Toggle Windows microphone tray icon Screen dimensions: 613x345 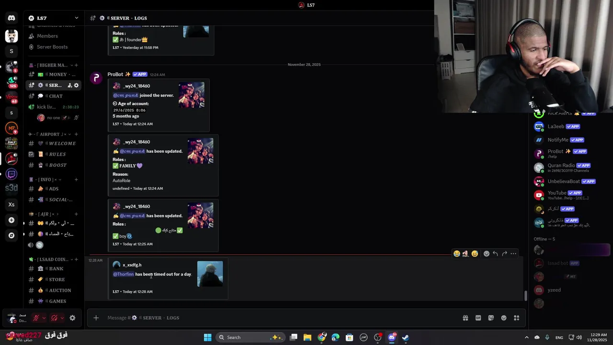(547, 337)
